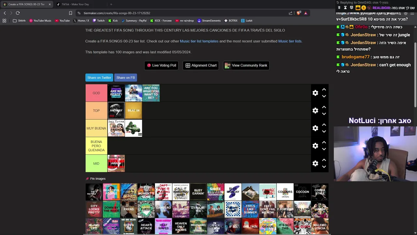This screenshot has width=417, height=235.
Task: Move the MID tier row up
Action: [x=324, y=160]
